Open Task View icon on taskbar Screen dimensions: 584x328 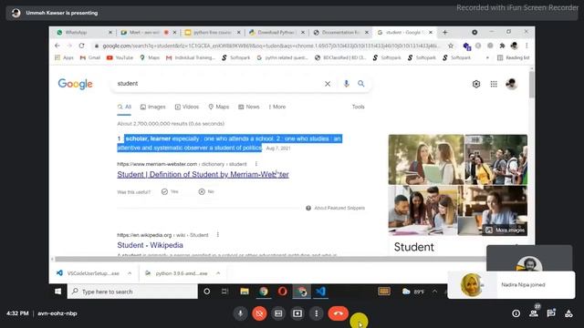[225, 292]
